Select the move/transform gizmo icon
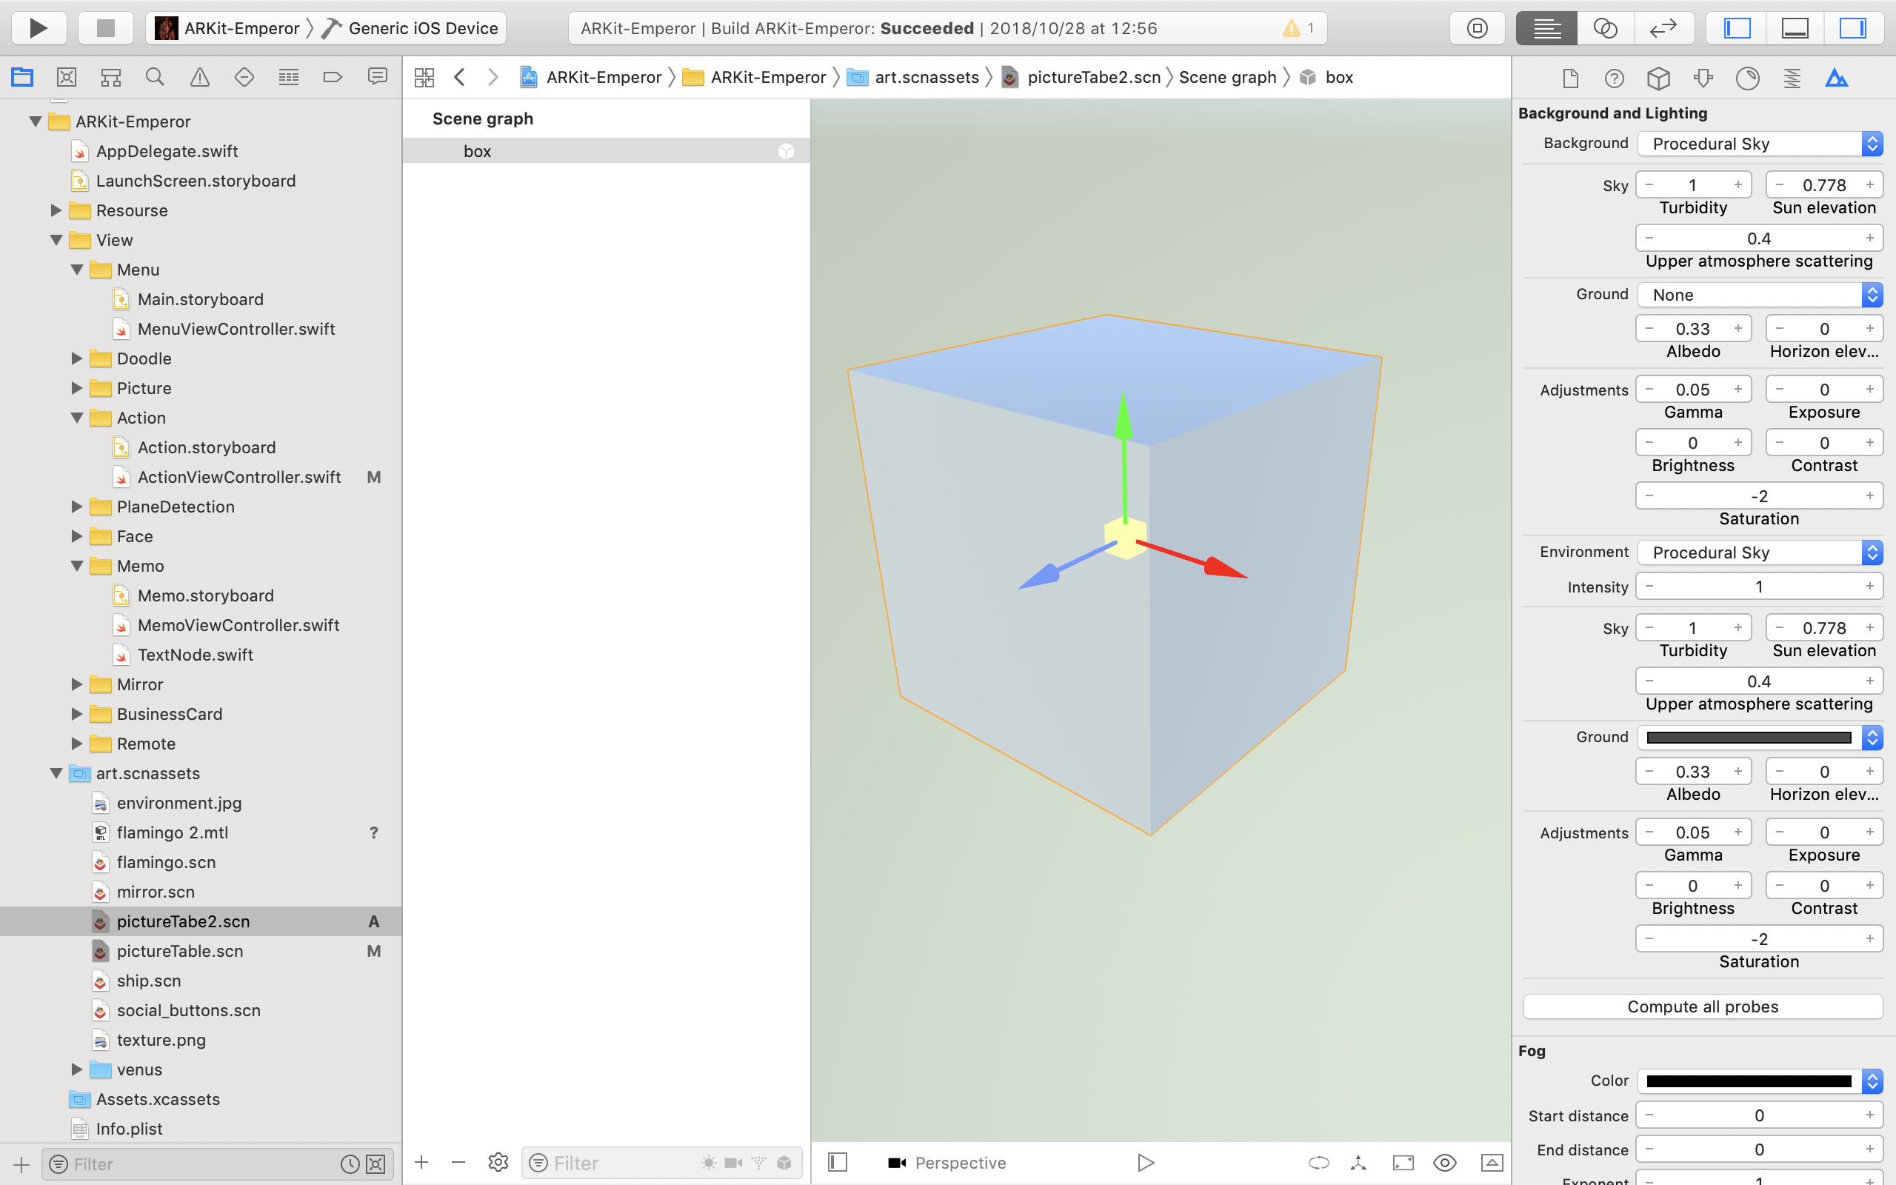This screenshot has width=1896, height=1185. (x=1358, y=1164)
